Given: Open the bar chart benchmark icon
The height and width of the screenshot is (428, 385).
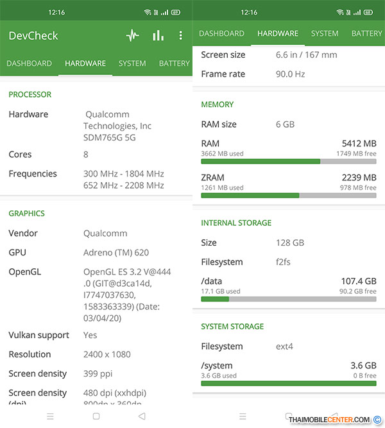Looking at the screenshot, I should pos(158,36).
